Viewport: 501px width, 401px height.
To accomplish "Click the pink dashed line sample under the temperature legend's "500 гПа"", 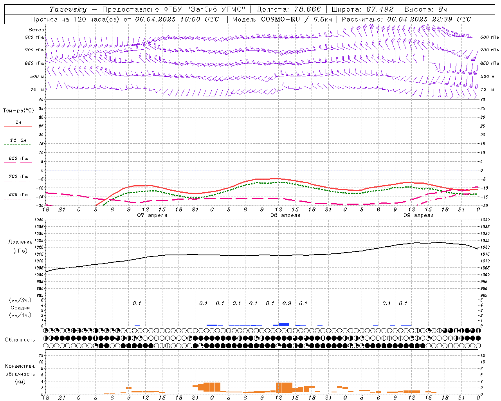I will click(x=18, y=199).
